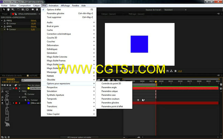This screenshot has height=139, width=223.
Task: Toggle fx switch on FREQ timeline row
Action: pos(2,91)
